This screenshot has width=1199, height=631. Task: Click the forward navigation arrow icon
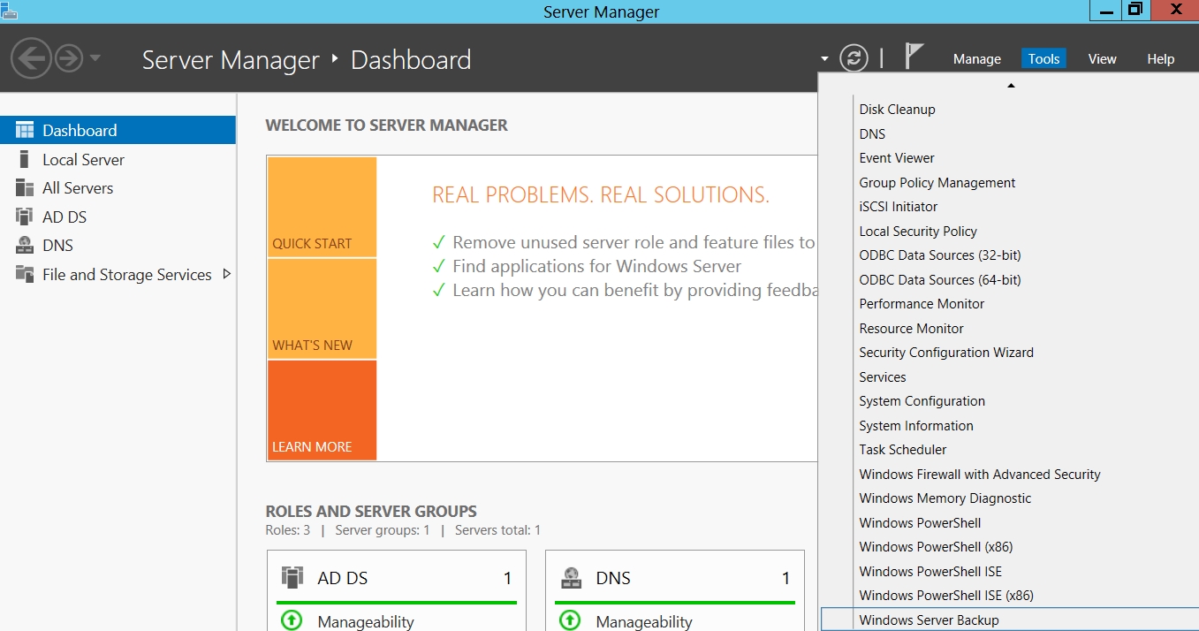pyautogui.click(x=69, y=59)
